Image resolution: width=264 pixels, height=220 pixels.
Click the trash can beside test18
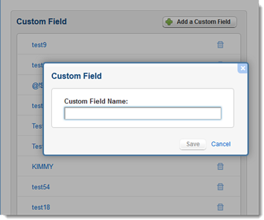pos(220,207)
